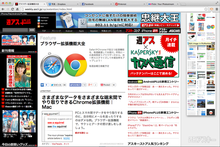
Task: Open the ドラクエ メタル大発生キャンペーン link
Action: point(153,119)
